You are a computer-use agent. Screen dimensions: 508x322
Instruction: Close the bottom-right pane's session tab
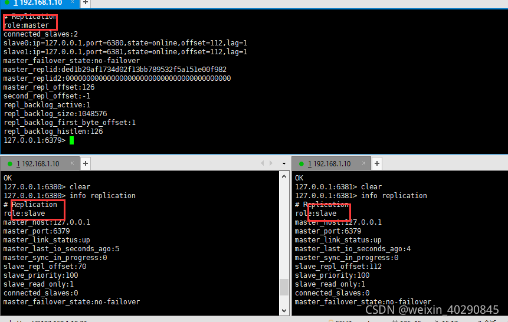click(364, 163)
